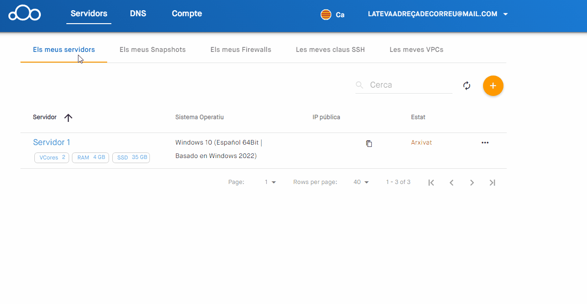The height and width of the screenshot is (304, 587).
Task: Toggle sort arrow on Servidor column
Action: tap(68, 118)
